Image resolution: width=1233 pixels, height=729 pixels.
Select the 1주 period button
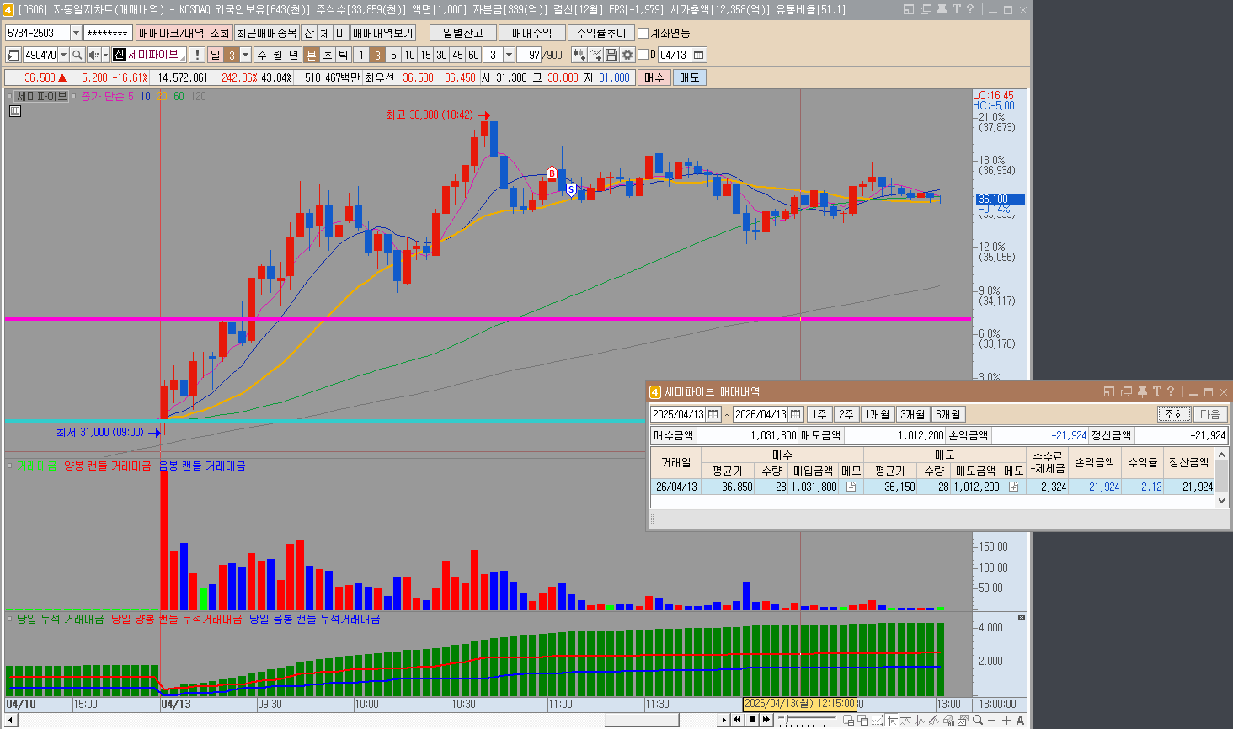pos(819,414)
